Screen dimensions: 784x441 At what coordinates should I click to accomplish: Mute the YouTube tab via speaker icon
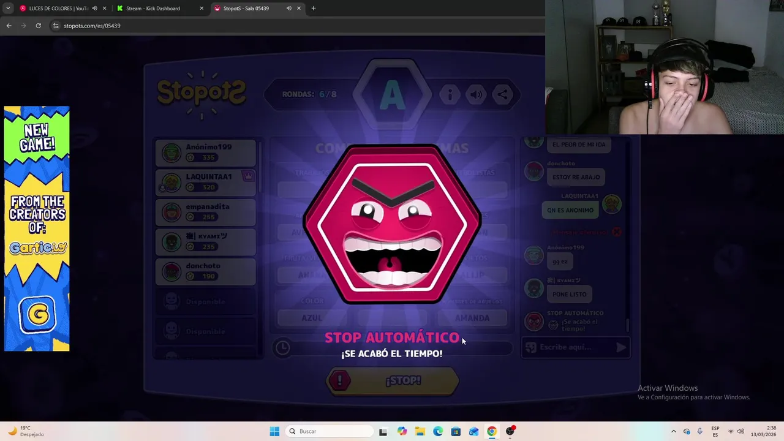click(94, 9)
